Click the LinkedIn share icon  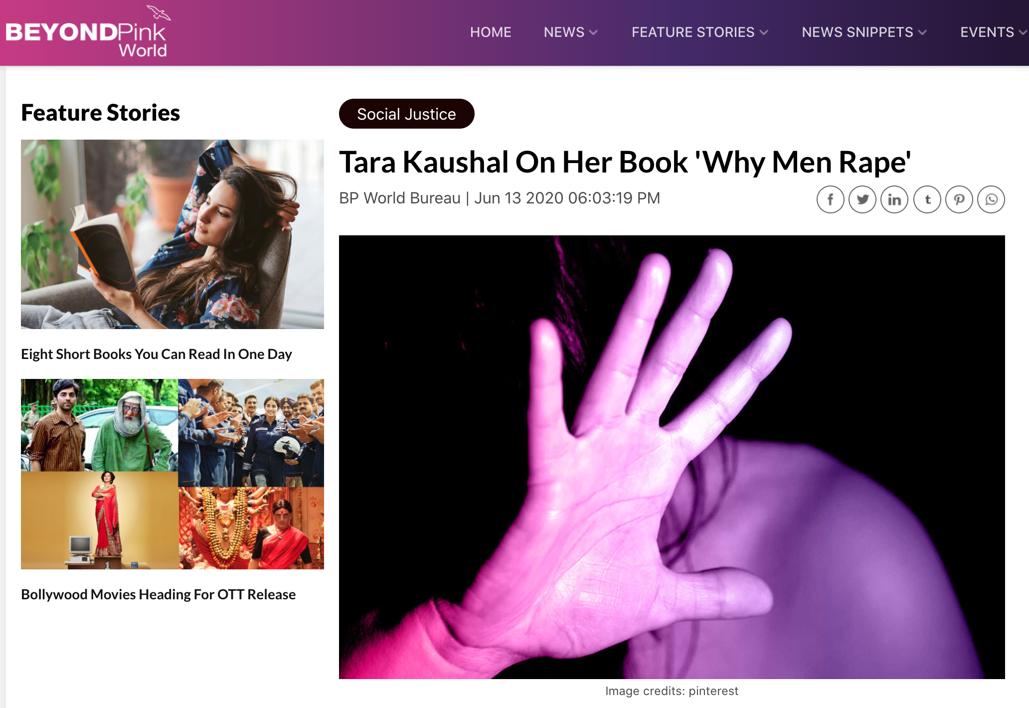pyautogui.click(x=894, y=200)
